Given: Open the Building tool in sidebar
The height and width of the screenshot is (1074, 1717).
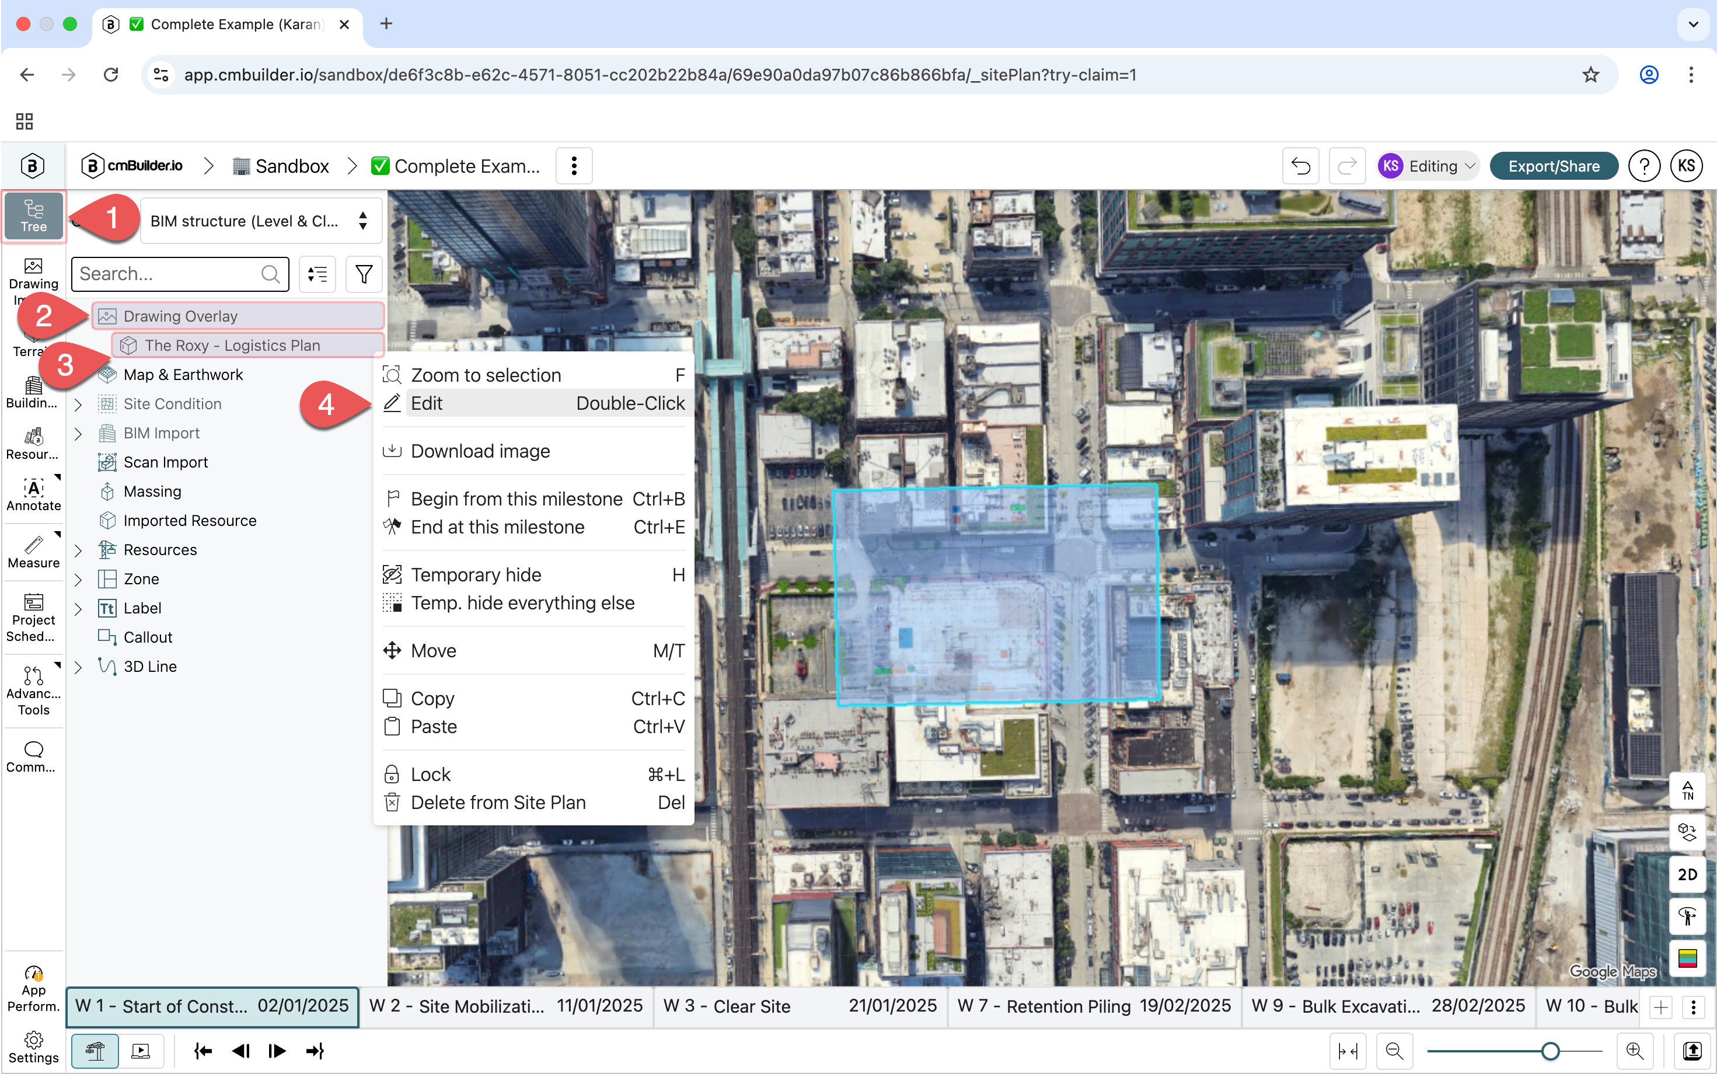Looking at the screenshot, I should pos(33,393).
